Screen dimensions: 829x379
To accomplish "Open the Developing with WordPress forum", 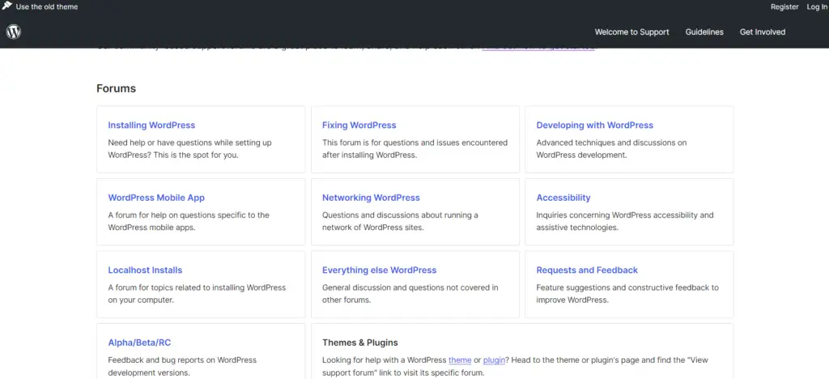I will pyautogui.click(x=595, y=126).
